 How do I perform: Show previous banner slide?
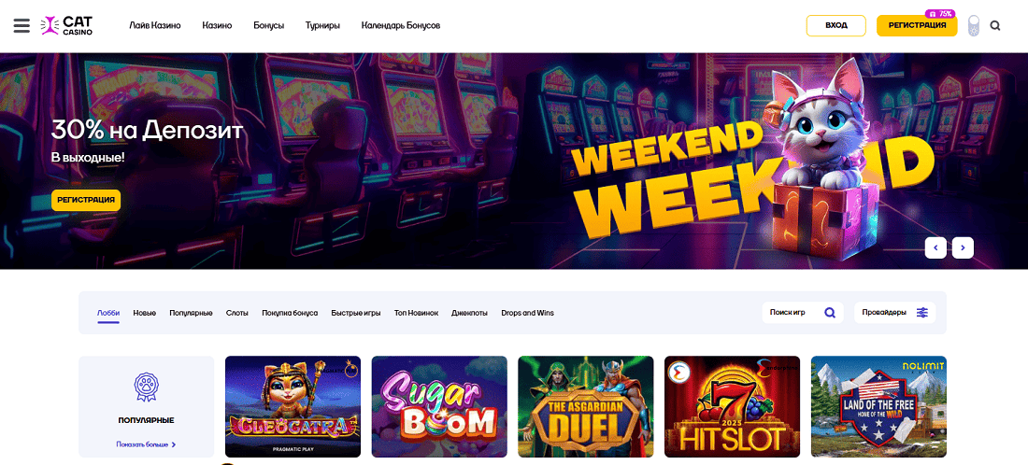pos(935,247)
